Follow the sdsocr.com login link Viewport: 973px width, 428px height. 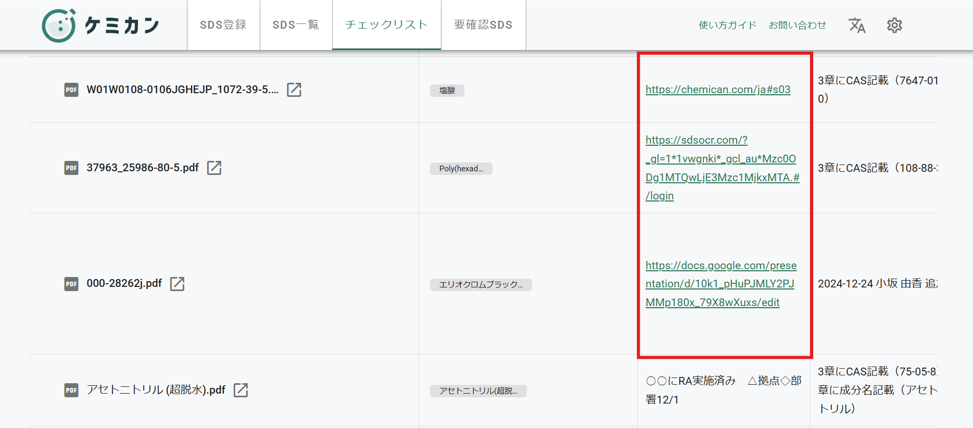coord(723,168)
